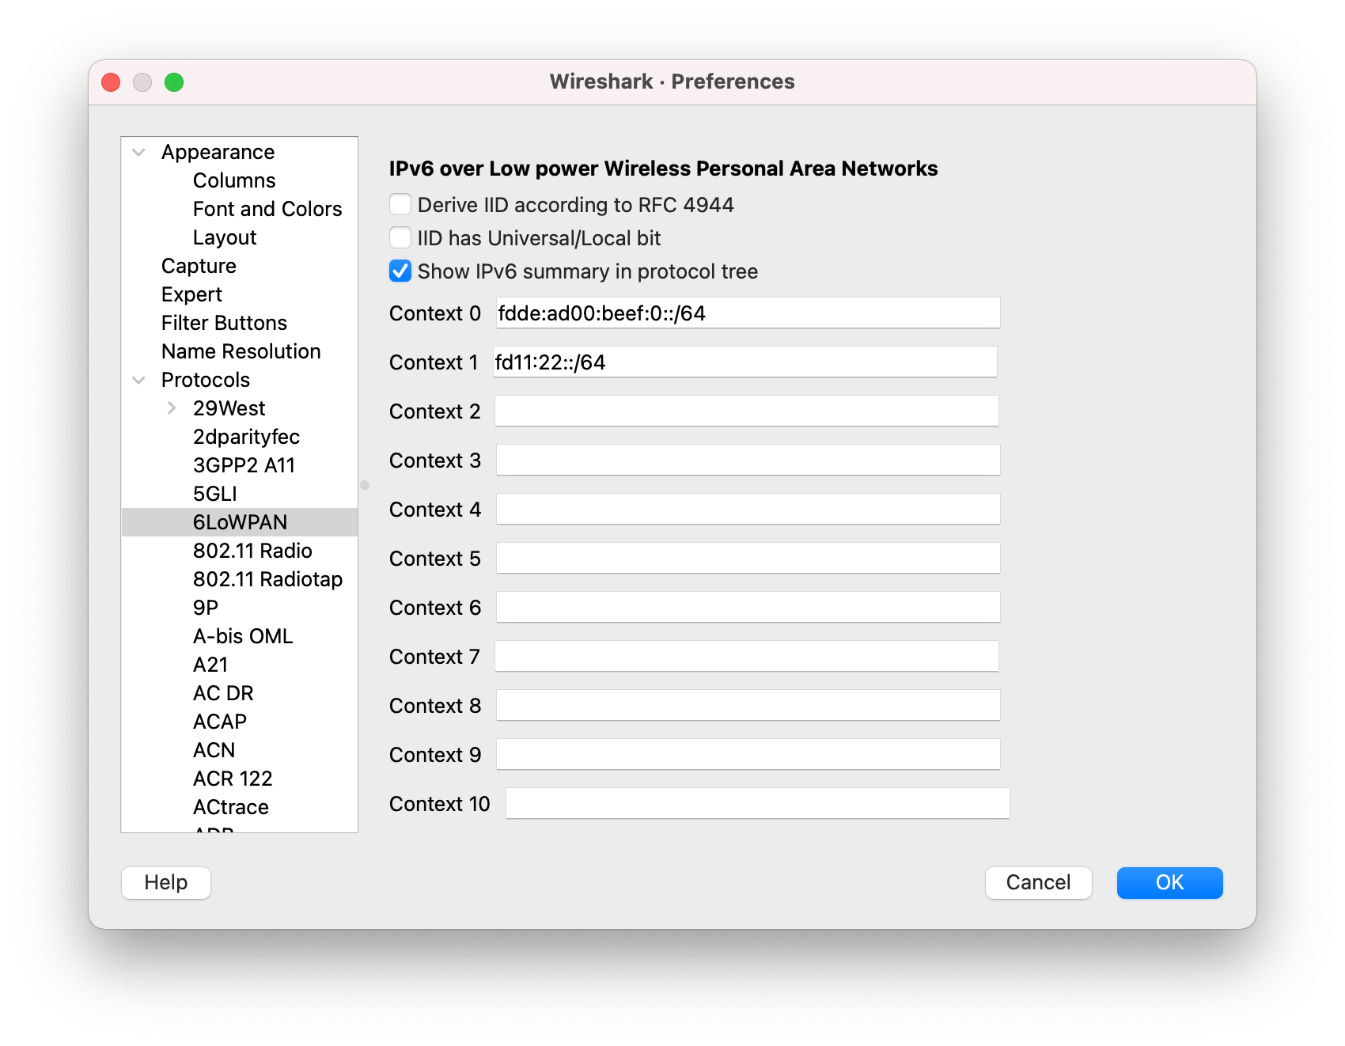Viewport: 1345px width, 1046px height.
Task: Open Name Resolution preferences
Action: pos(241,351)
